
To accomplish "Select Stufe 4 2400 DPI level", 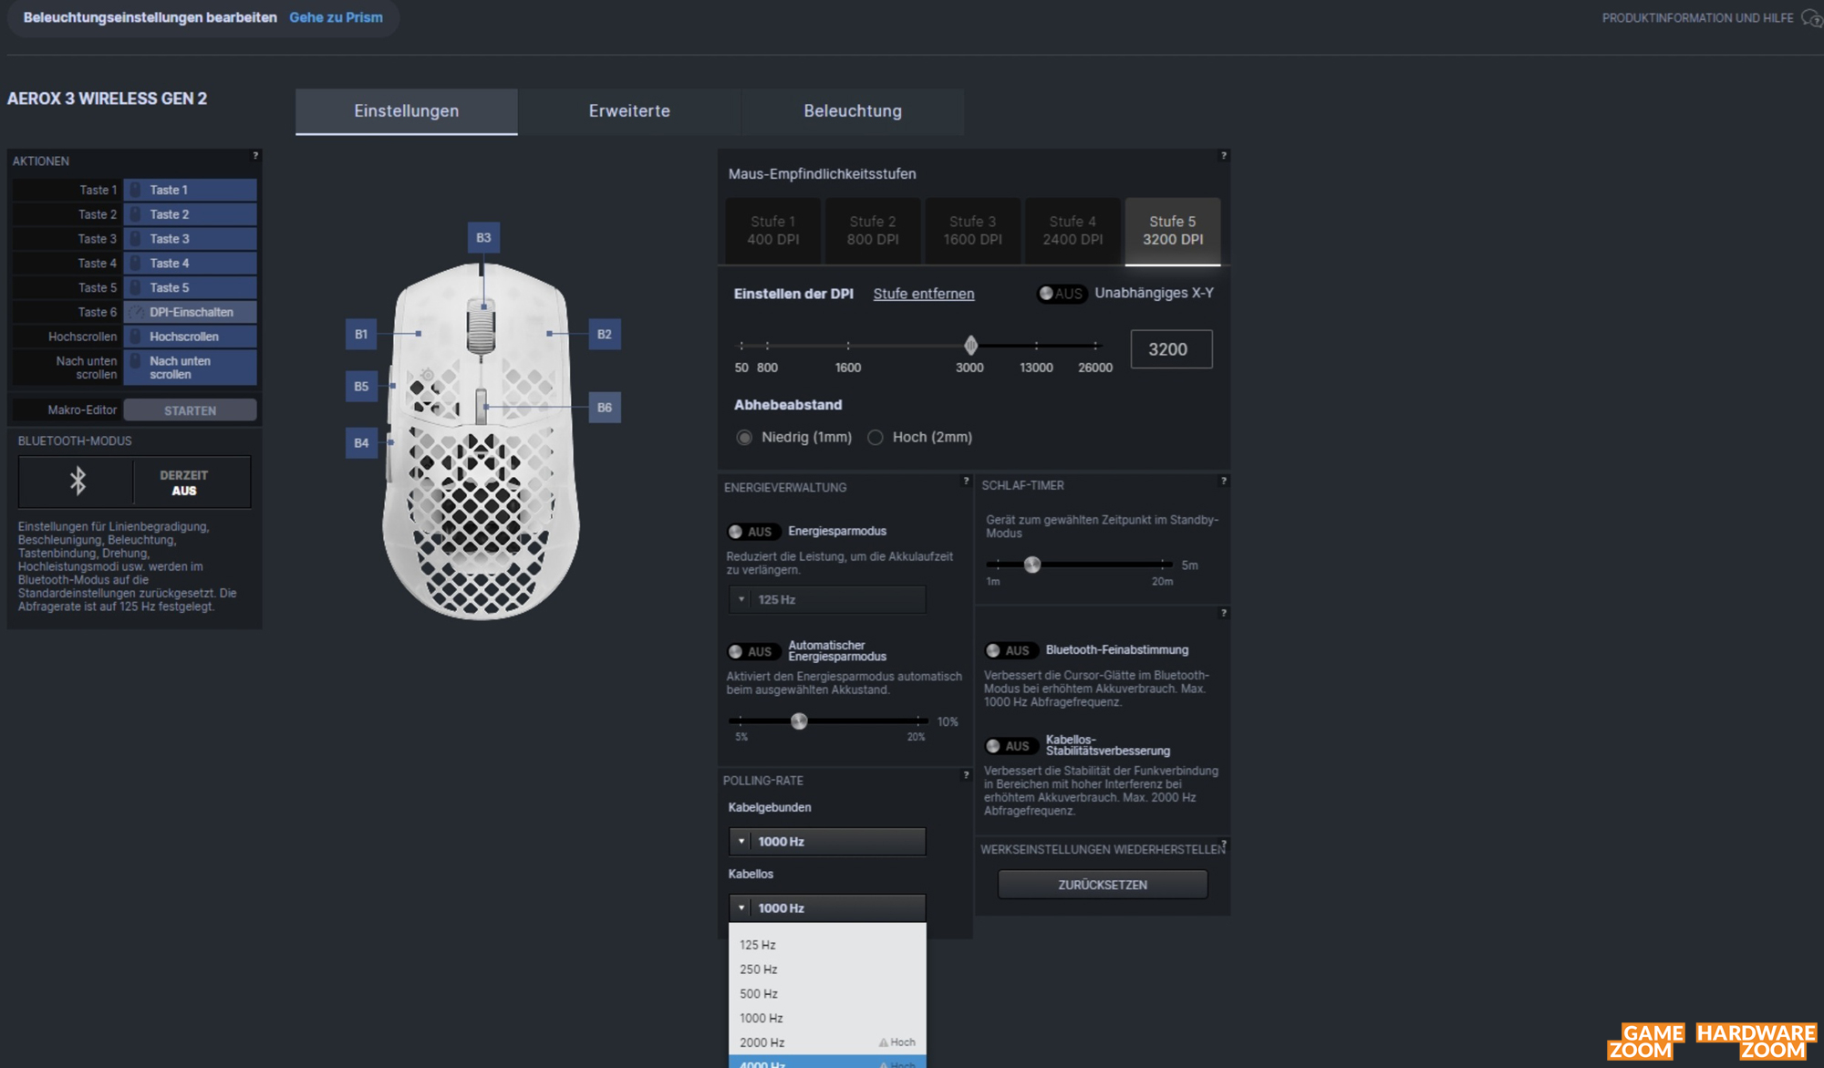I will (1073, 231).
